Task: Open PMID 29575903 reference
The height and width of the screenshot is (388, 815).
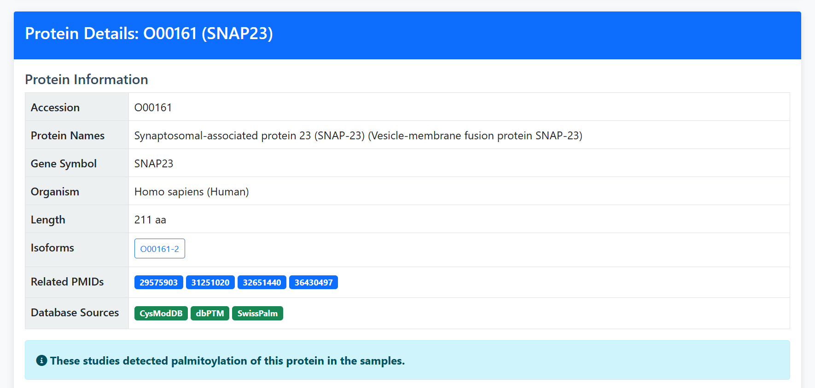Action: [x=159, y=282]
